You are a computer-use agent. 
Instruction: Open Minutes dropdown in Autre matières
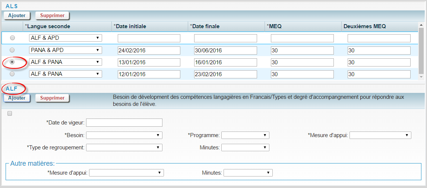point(248,173)
